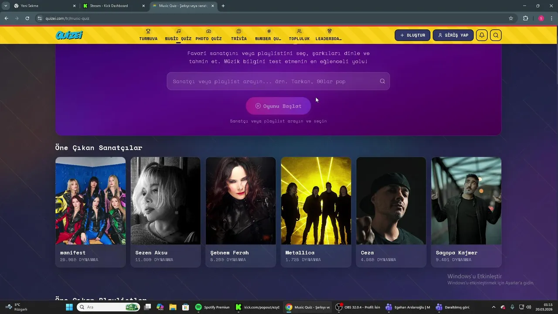Open browser extensions puzzle icon
The height and width of the screenshot is (314, 558).
[x=525, y=18]
